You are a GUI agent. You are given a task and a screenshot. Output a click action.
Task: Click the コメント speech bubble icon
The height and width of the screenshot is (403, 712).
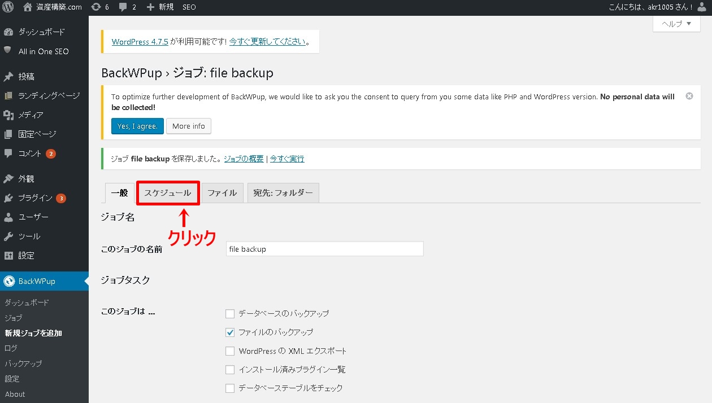tap(8, 154)
